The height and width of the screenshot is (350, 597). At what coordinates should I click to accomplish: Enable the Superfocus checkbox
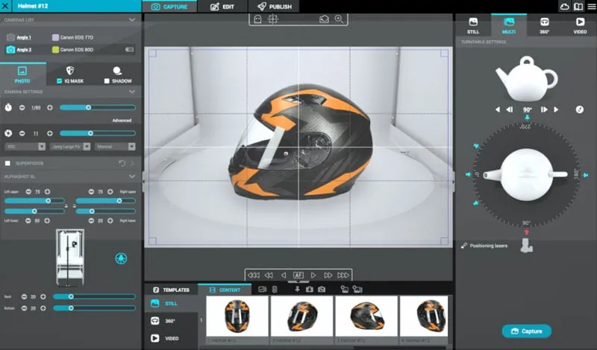pos(7,163)
